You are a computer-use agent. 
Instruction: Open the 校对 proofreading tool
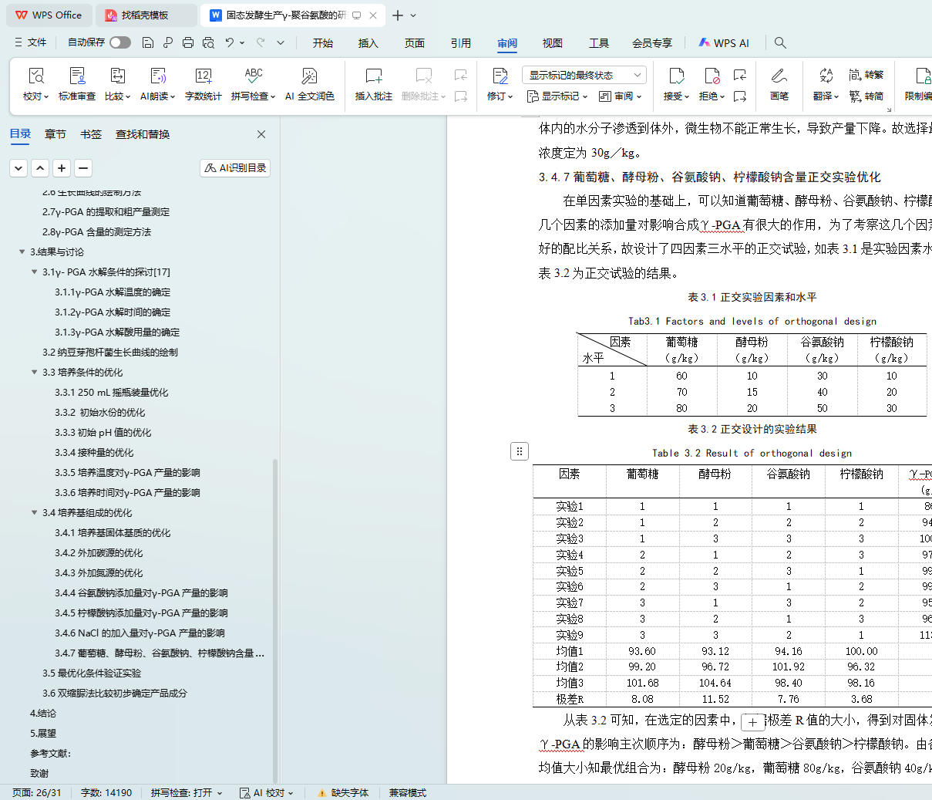[35, 83]
